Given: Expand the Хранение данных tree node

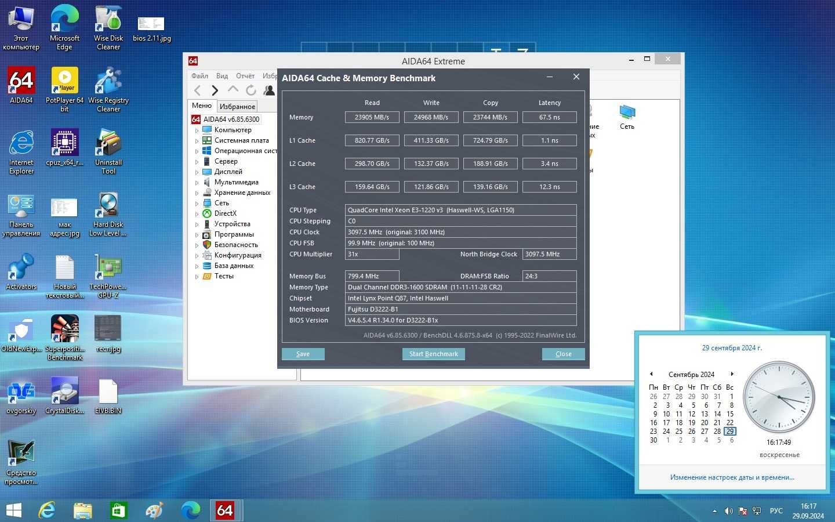Looking at the screenshot, I should [x=197, y=193].
